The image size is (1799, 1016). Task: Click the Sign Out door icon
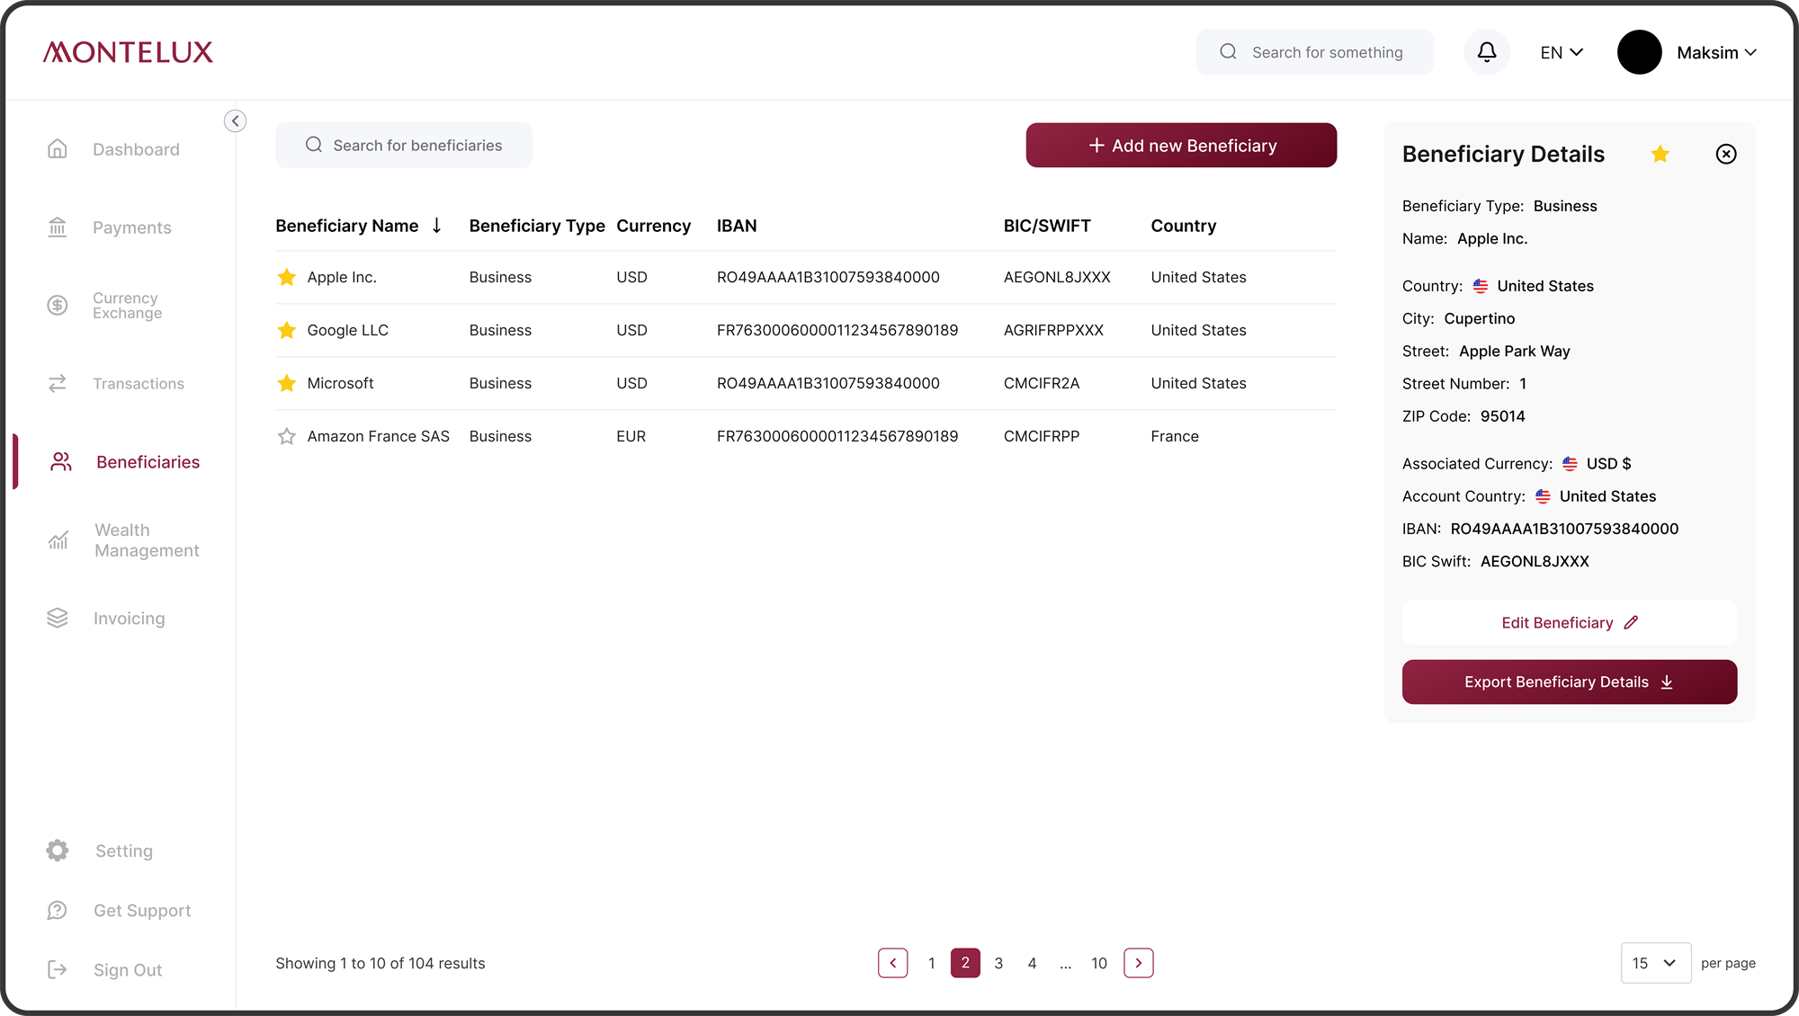pyautogui.click(x=58, y=970)
